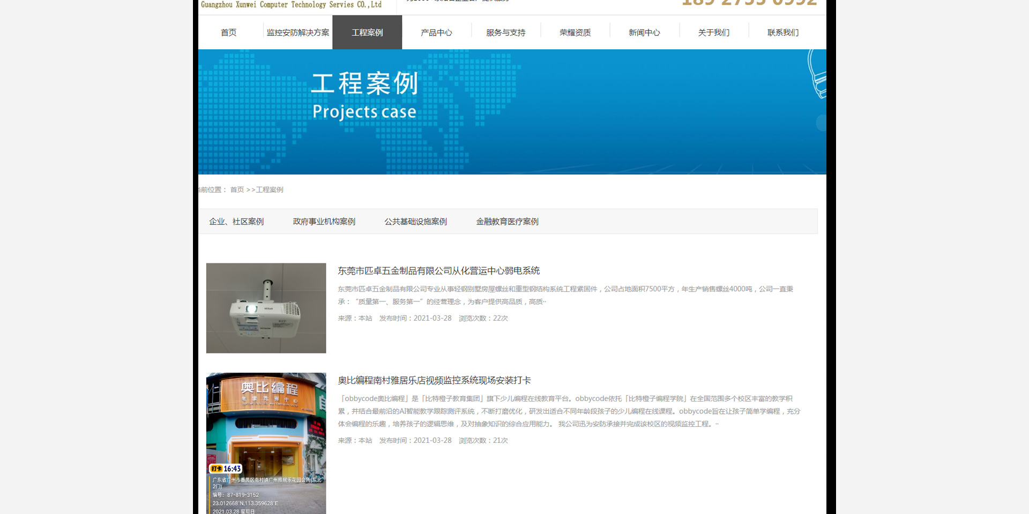Click 联系我们 in the navigation bar
Screen dimensions: 1029x514
(x=782, y=33)
